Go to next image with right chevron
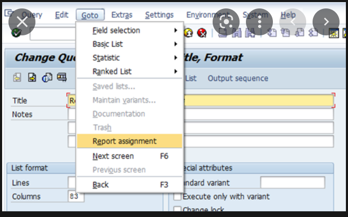Image resolution: width=348 pixels, height=217 pixels. (x=326, y=22)
